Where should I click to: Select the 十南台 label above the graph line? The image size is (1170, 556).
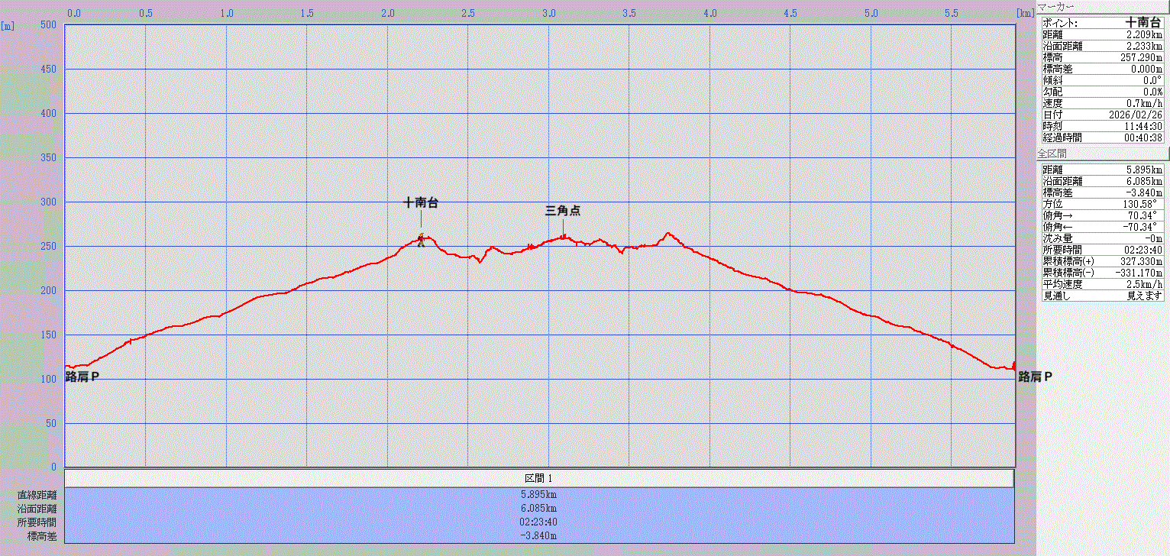(x=421, y=203)
